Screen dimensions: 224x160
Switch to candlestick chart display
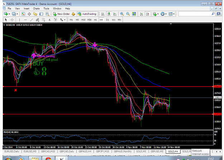pyautogui.click(x=109, y=14)
